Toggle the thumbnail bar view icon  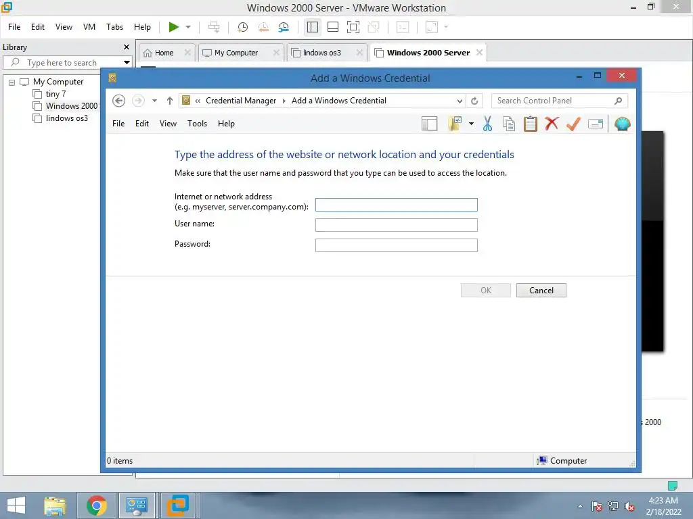333,27
